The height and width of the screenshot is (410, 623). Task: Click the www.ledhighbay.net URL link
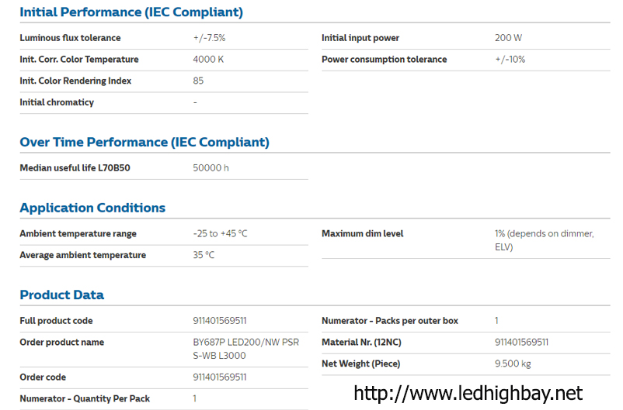(468, 392)
